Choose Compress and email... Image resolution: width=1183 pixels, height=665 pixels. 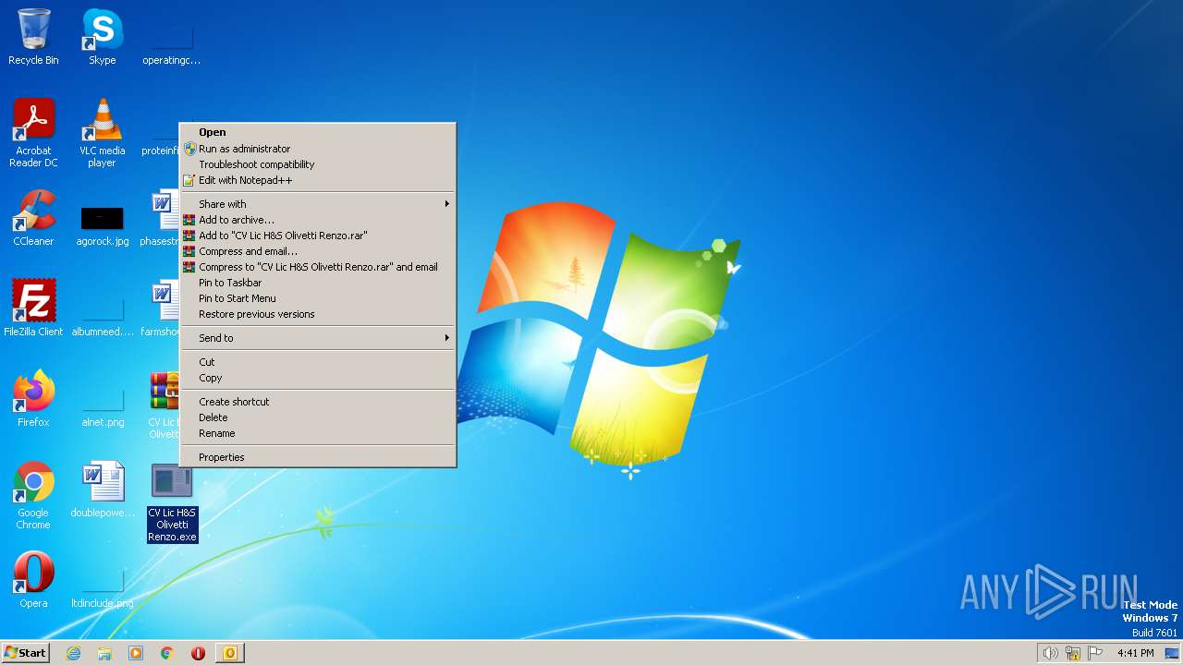(x=317, y=251)
